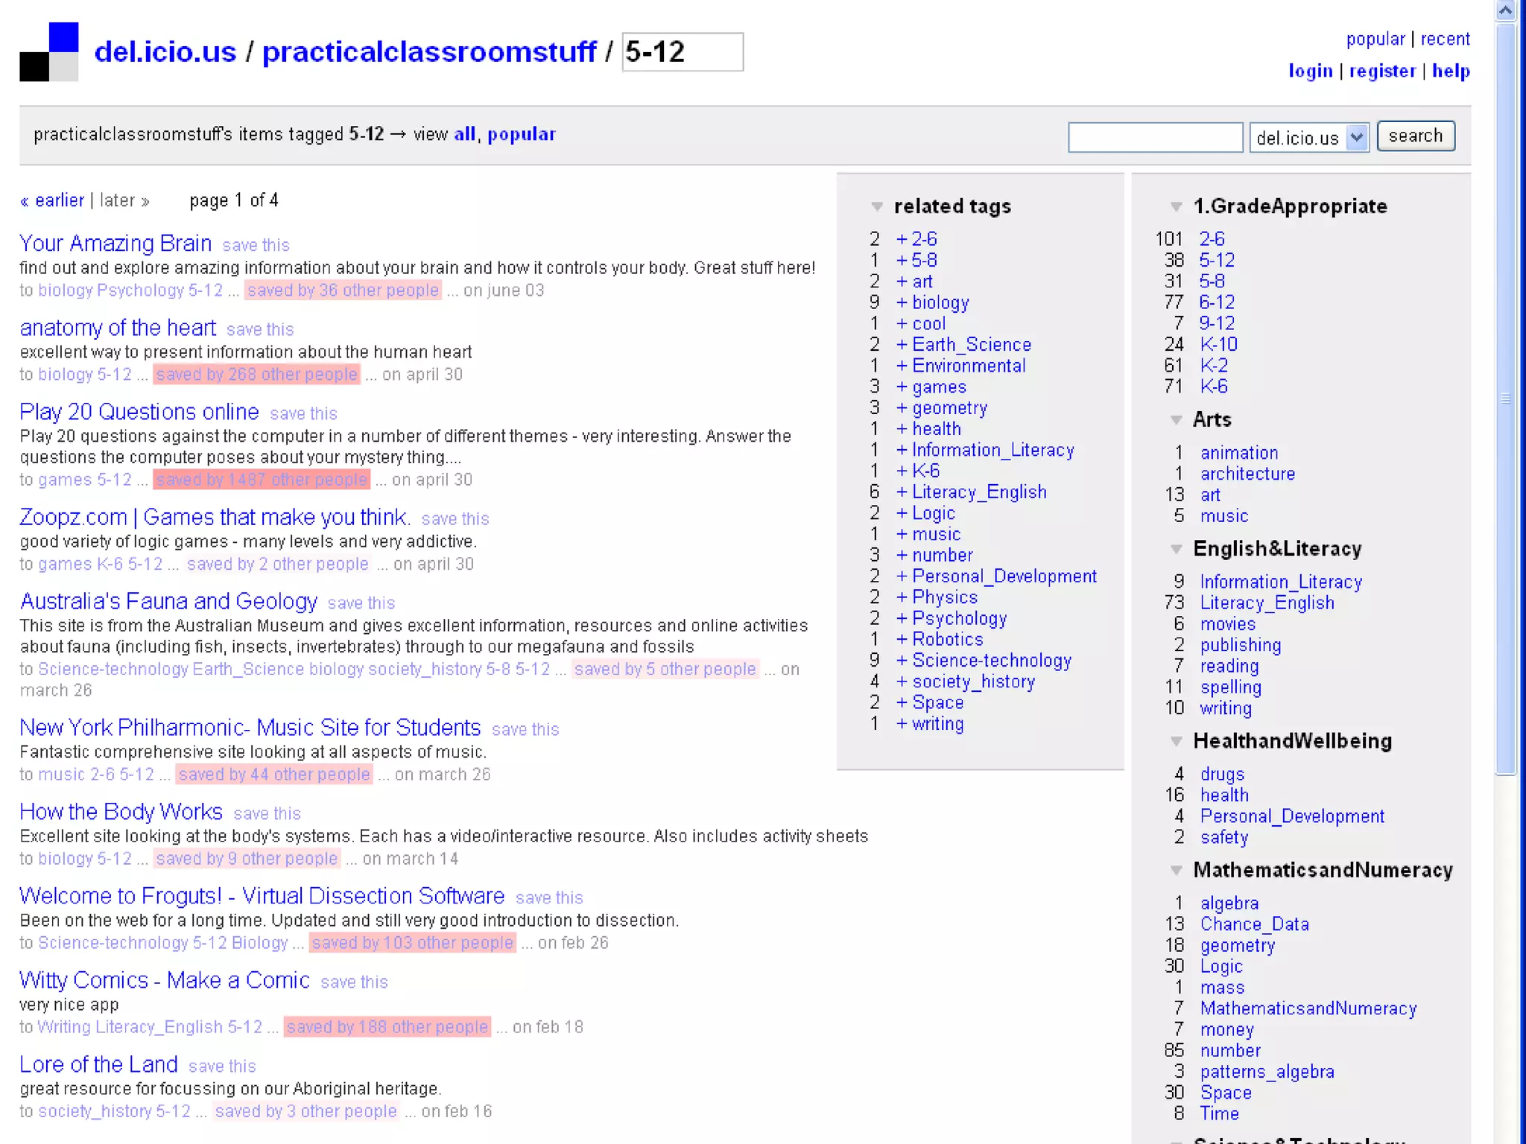Click the del.icio.us logo squares icon
Screen dimensions: 1526x1144
(x=48, y=51)
